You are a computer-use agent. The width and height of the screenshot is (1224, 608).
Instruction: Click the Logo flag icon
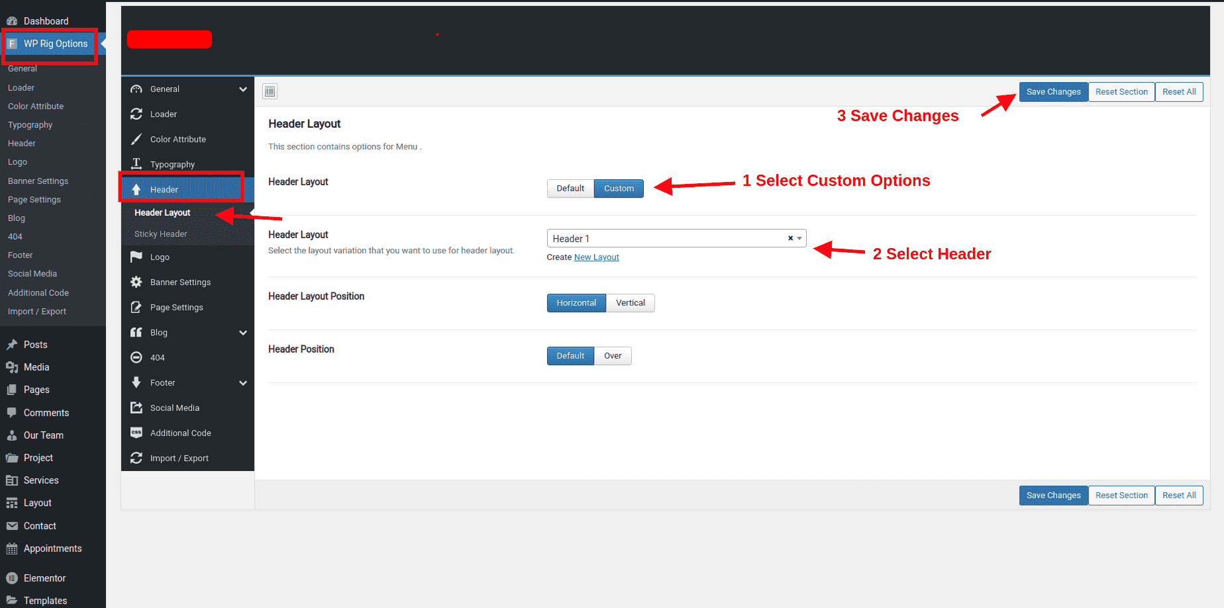click(136, 257)
